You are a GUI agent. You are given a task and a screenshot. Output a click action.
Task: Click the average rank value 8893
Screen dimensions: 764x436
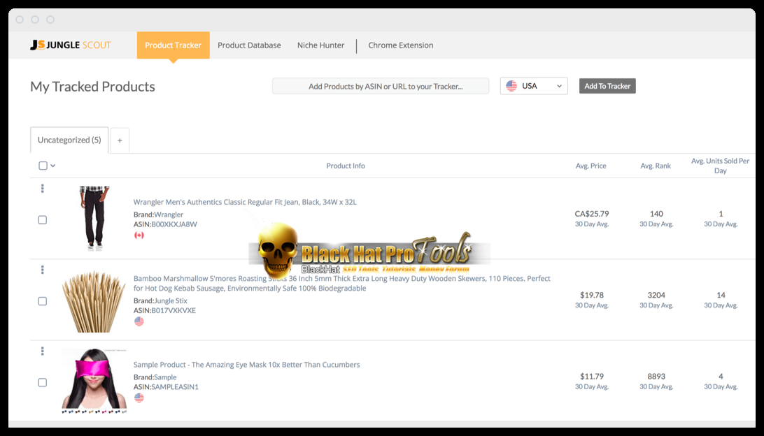(x=656, y=376)
